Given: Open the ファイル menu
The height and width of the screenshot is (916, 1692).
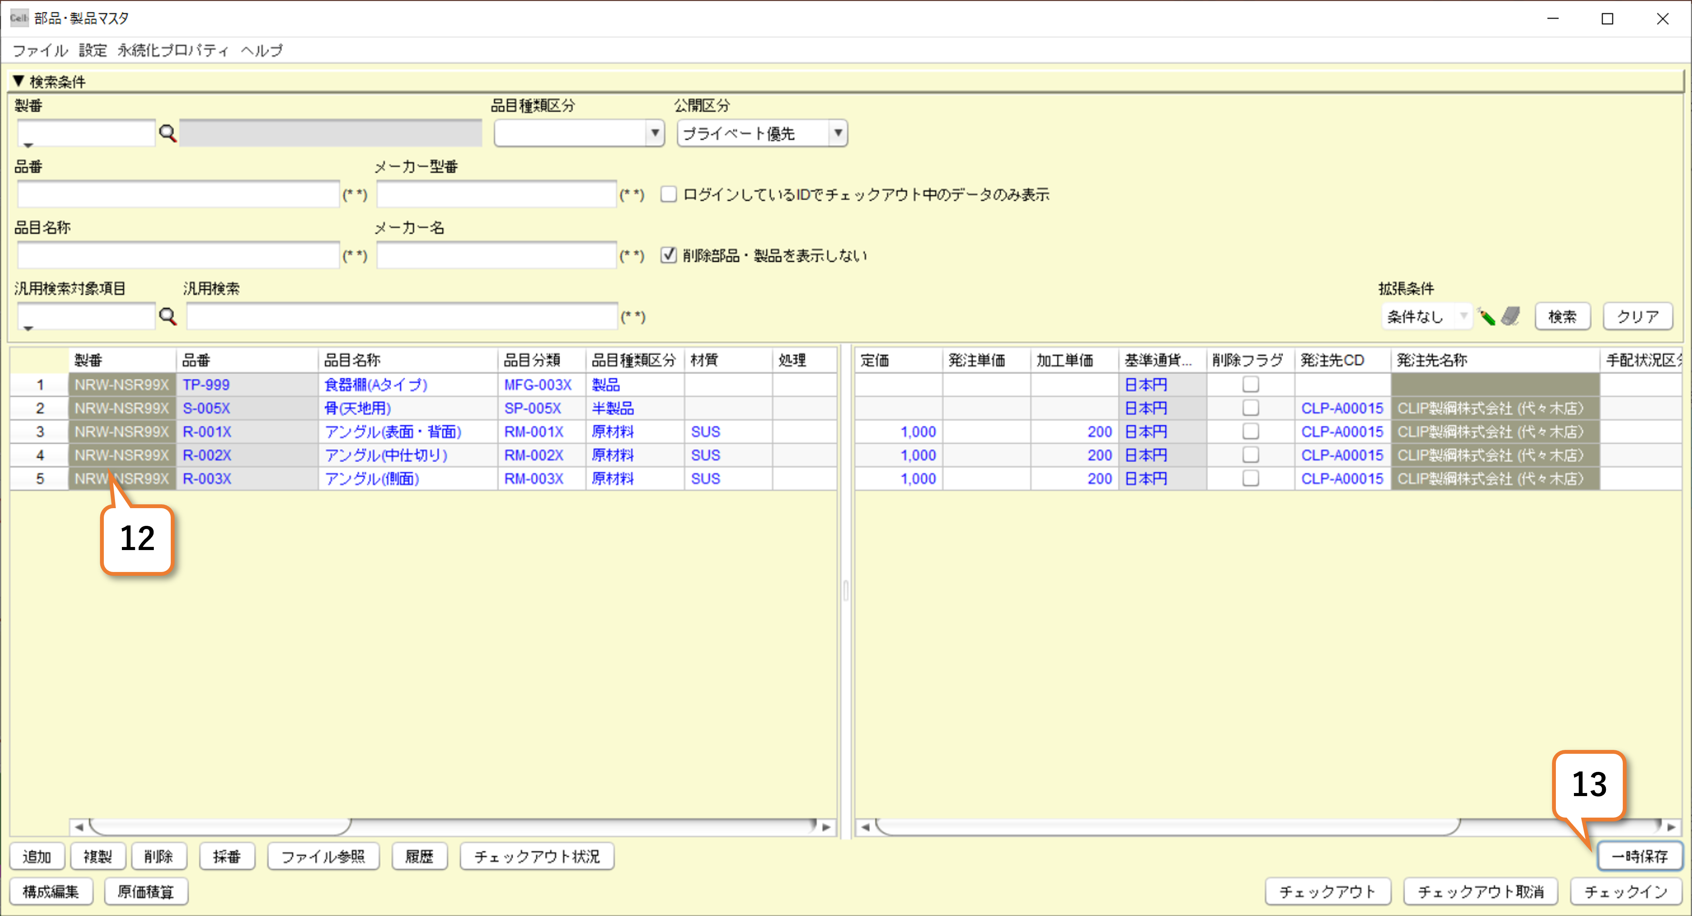Looking at the screenshot, I should pyautogui.click(x=40, y=51).
